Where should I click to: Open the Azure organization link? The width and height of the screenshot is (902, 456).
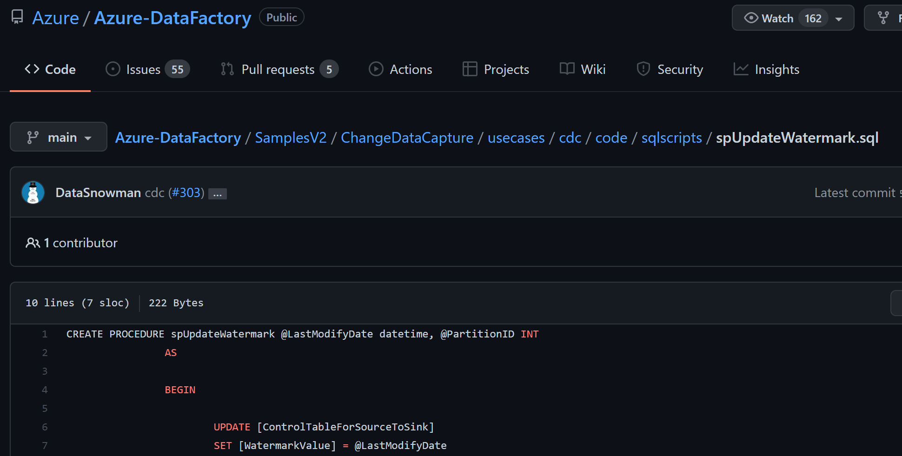[x=55, y=18]
